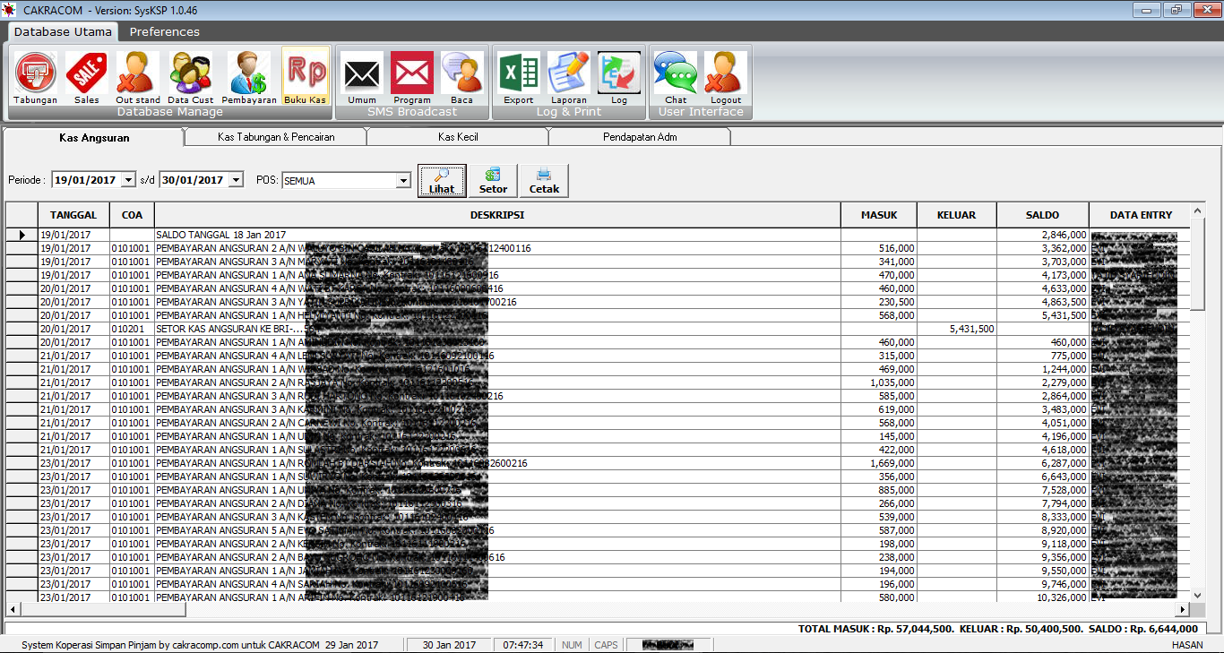Open the Umum SMS envelope icon
The image size is (1224, 653).
[x=362, y=73]
